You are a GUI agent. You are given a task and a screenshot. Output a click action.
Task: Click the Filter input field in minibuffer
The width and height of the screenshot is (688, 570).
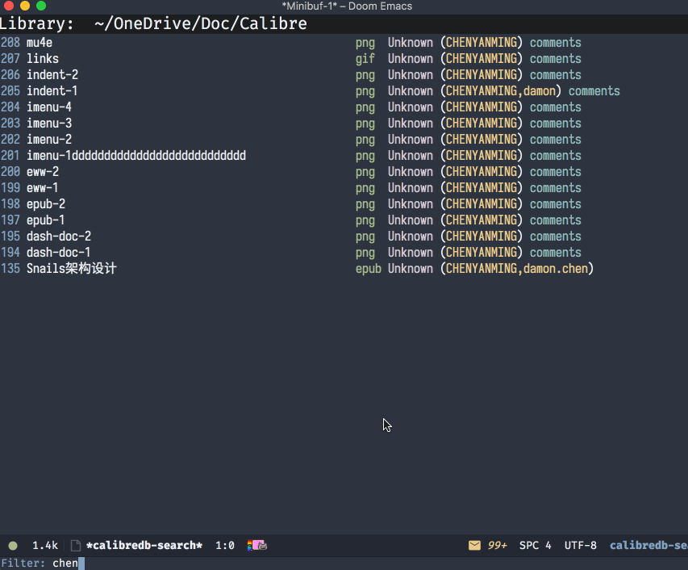[x=65, y=563]
